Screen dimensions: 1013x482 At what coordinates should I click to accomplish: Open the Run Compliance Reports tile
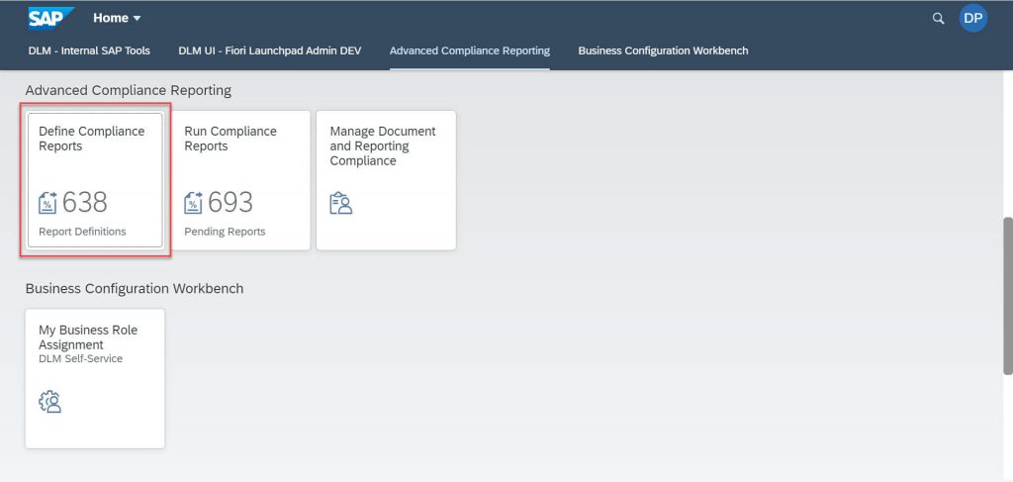[x=240, y=180]
